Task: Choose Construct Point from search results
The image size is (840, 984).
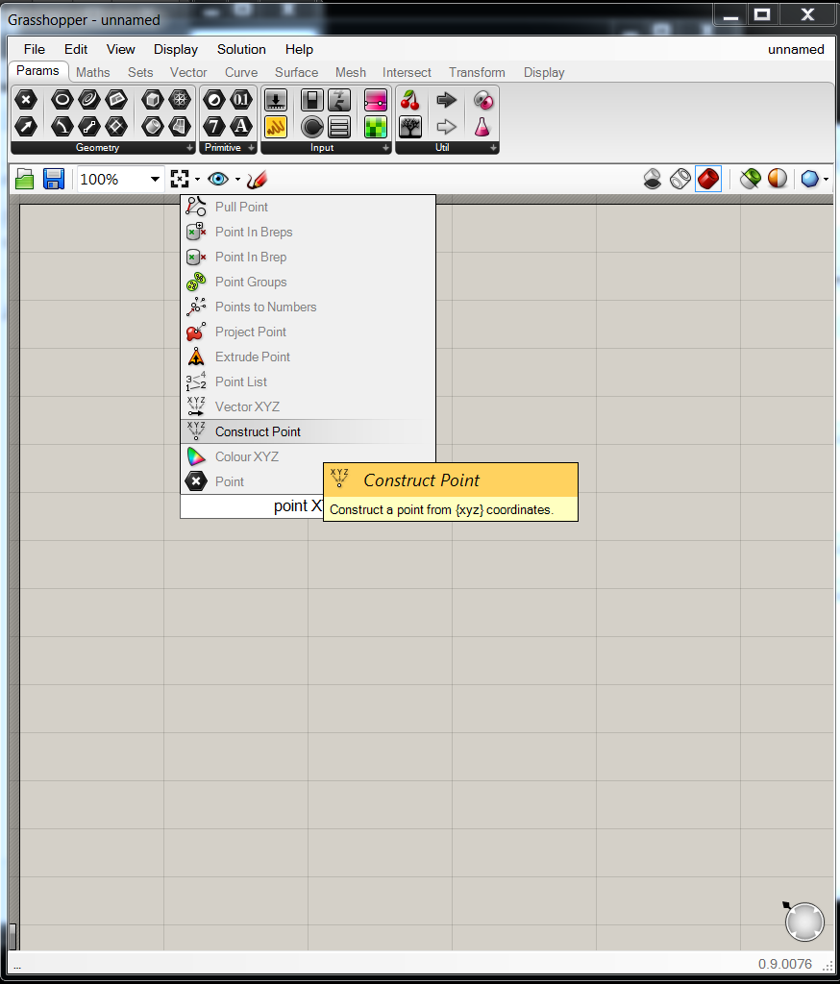Action: (x=308, y=431)
